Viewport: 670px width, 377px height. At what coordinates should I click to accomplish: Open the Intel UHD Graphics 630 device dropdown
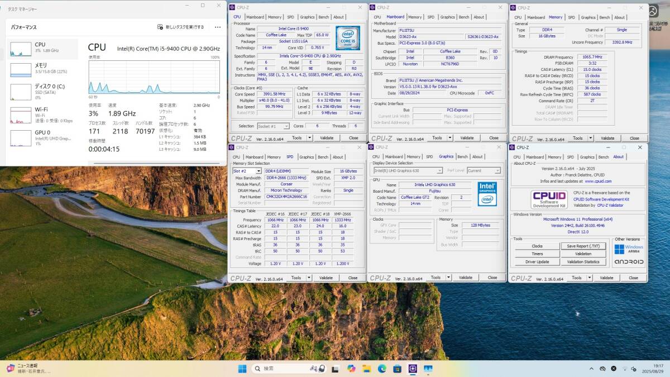tap(408, 170)
